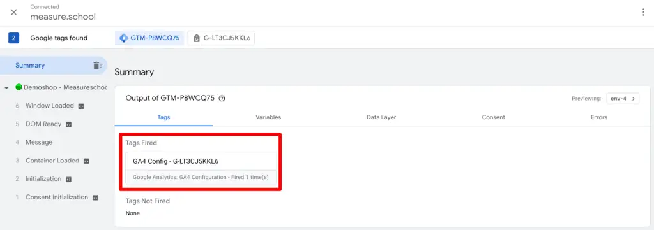654x230 pixels.
Task: Collapse the Demoshop page tree arrow
Action: click(x=6, y=88)
